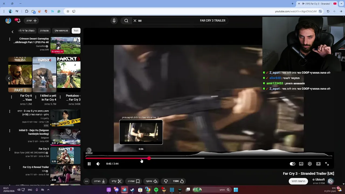Image resolution: width=345 pixels, height=194 pixels.
Task: Open Steam from the taskbar
Action: tap(132, 190)
